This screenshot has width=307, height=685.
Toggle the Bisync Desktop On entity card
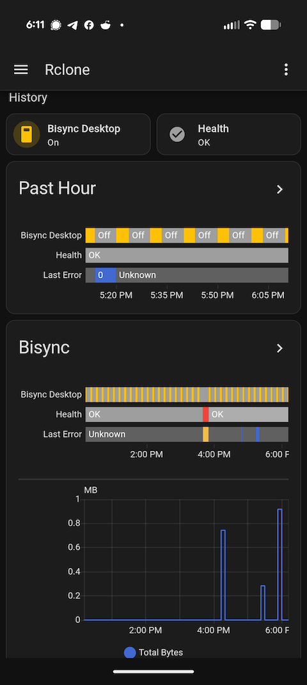coord(78,134)
